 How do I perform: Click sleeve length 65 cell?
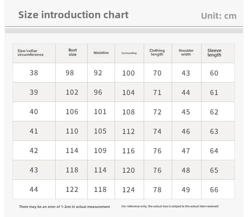click(x=218, y=170)
